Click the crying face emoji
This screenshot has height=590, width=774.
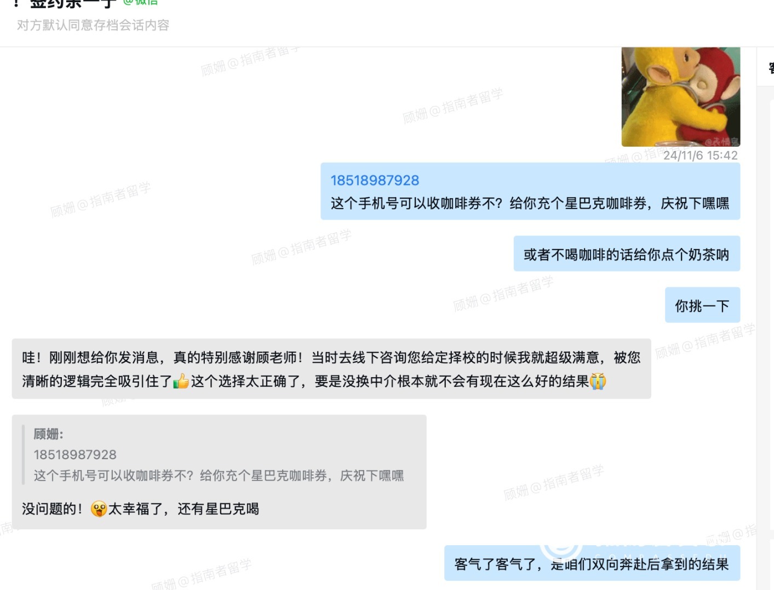[598, 381]
